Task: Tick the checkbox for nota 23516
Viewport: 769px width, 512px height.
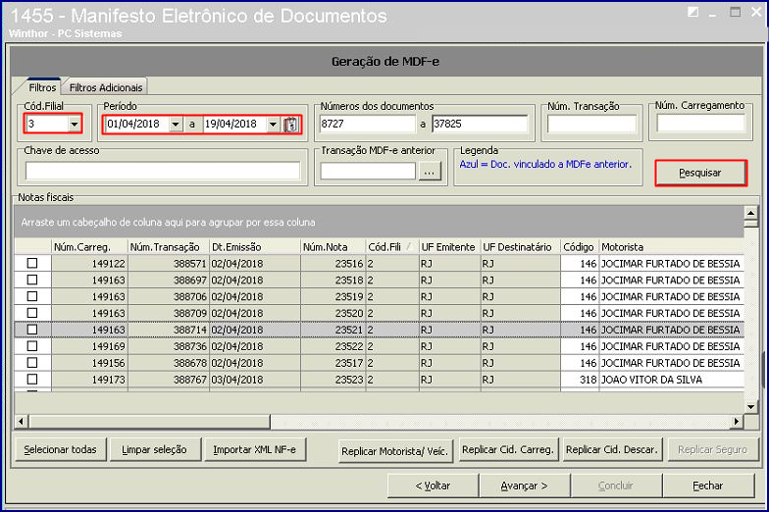Action: click(x=32, y=263)
